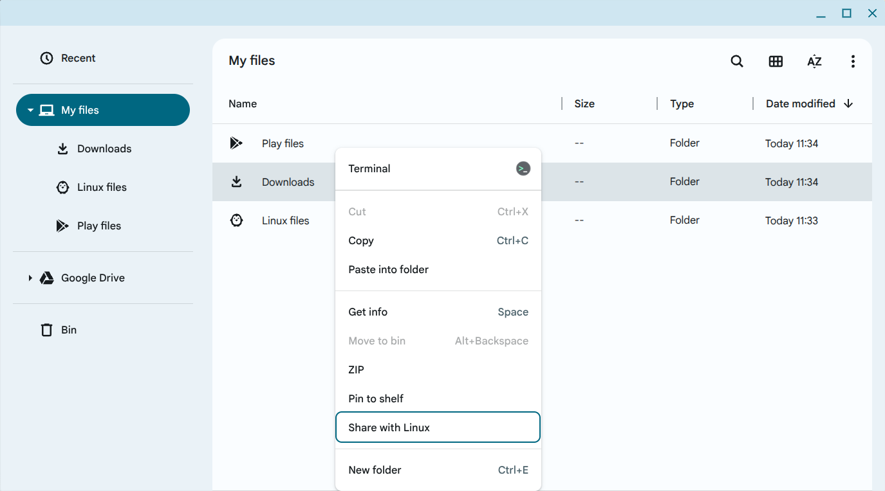Click the Terminal icon in context menu
The width and height of the screenshot is (885, 491).
click(x=523, y=169)
